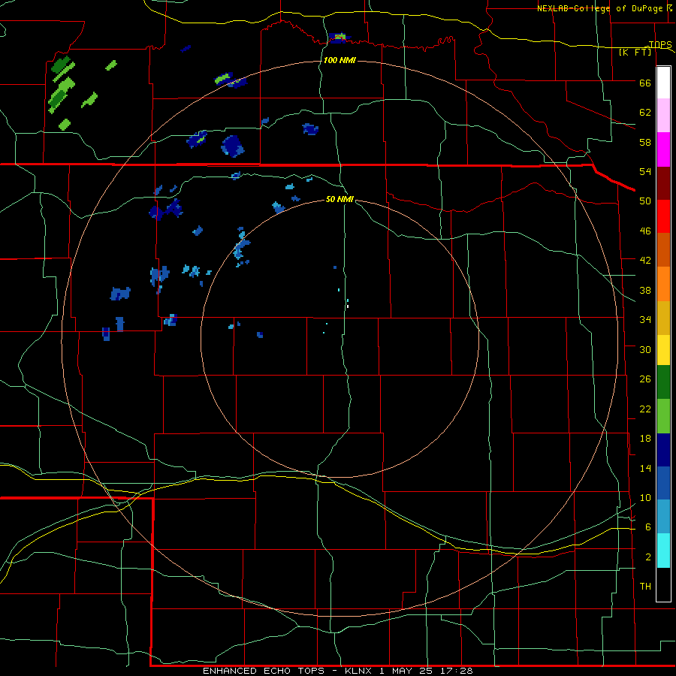Viewport: 676px width, 676px height.
Task: Pick the light green legend color band
Action: click(x=663, y=416)
